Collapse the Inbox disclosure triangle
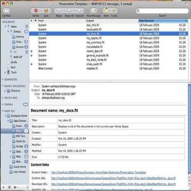 (x=6, y=27)
